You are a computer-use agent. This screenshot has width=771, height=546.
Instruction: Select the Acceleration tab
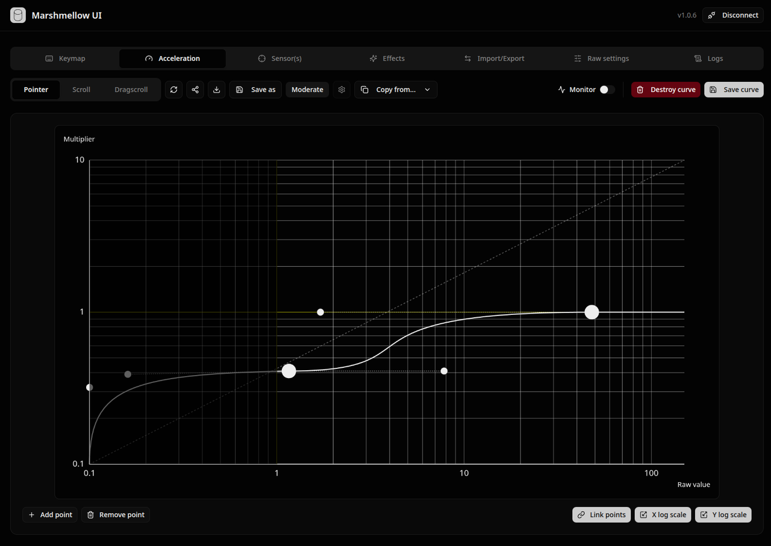(x=172, y=58)
